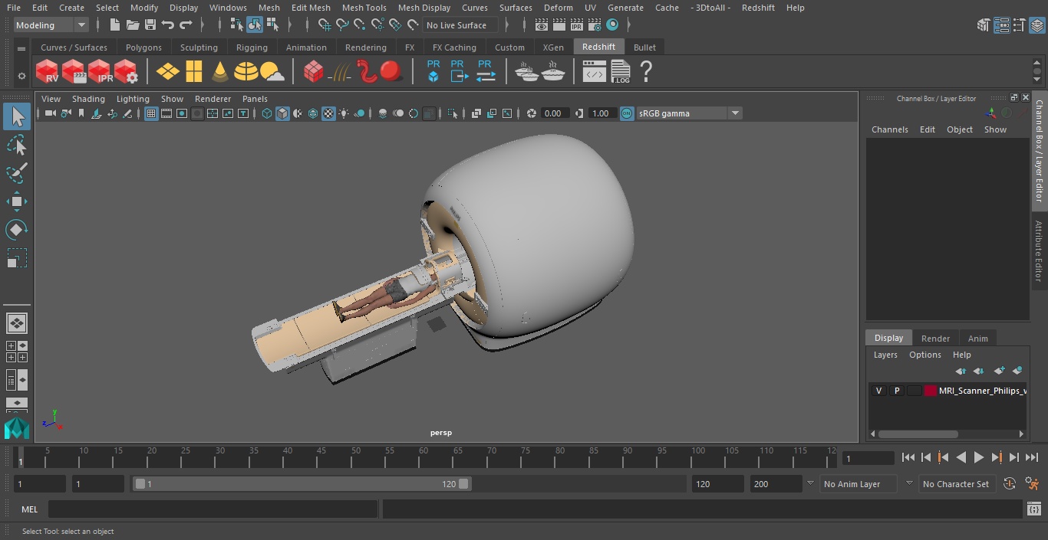Click the Render tab in Layer Editor
This screenshot has width=1048, height=540.
935,338
